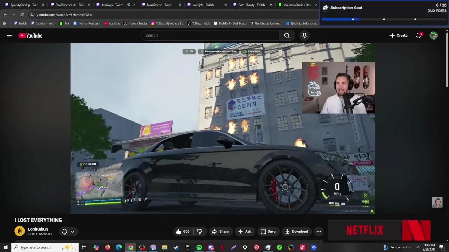Open the YouTube guide hamburger menu

pyautogui.click(x=9, y=35)
